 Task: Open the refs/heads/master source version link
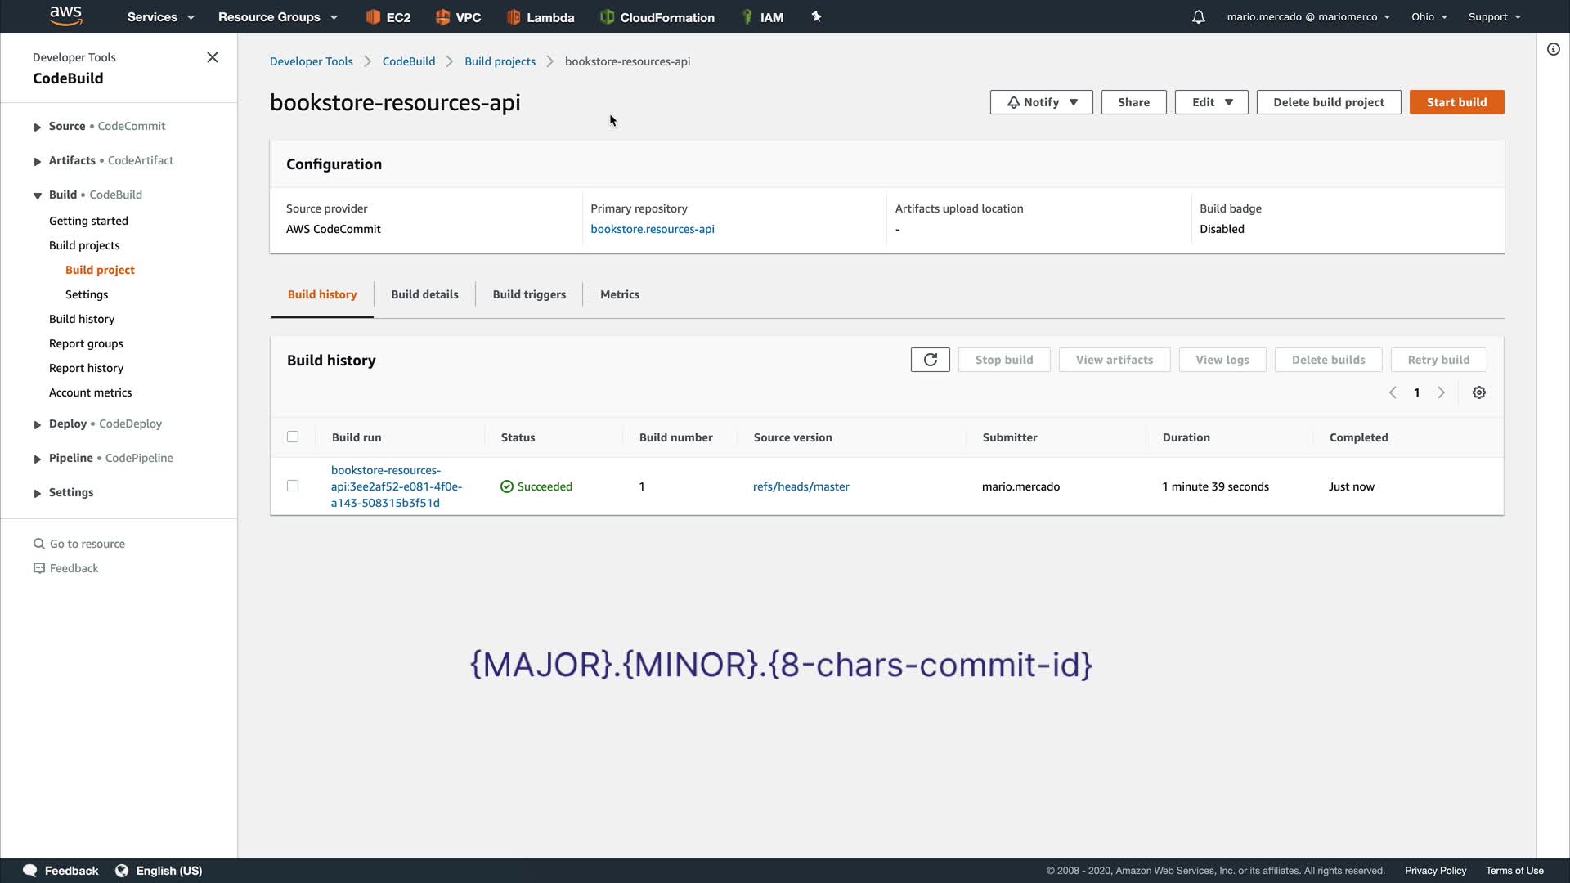[801, 486]
